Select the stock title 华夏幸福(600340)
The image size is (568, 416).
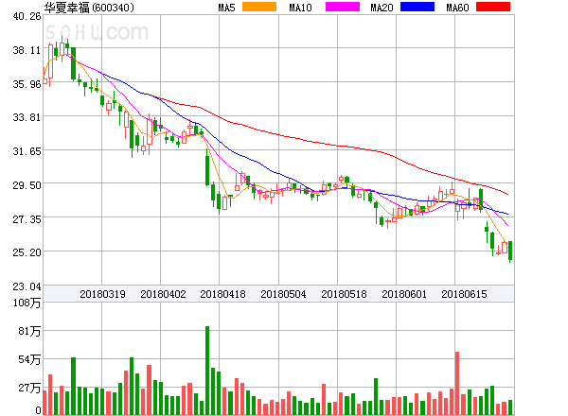[x=89, y=8]
